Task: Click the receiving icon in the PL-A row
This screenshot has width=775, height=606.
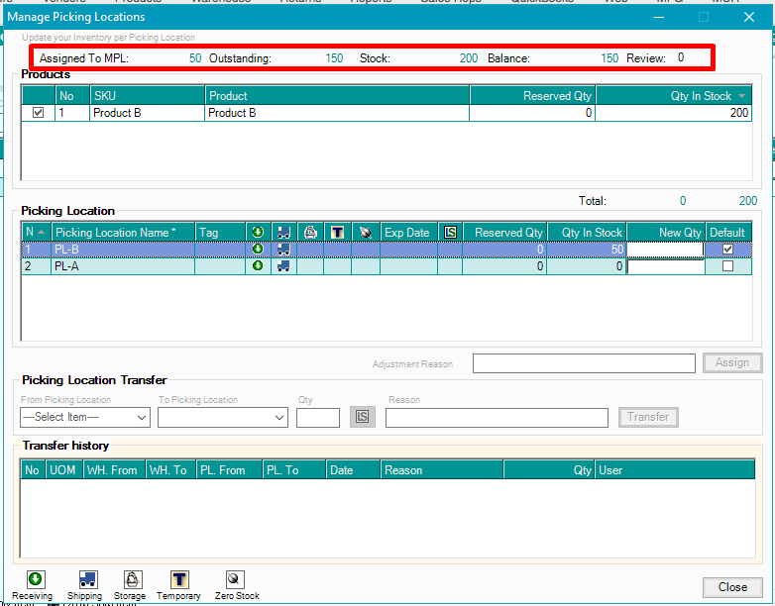Action: (258, 265)
